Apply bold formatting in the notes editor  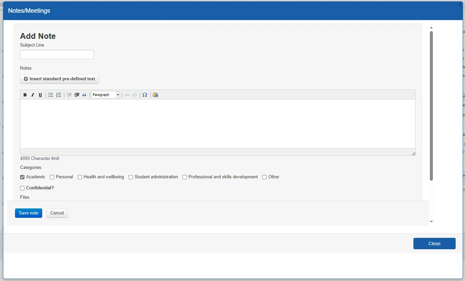tap(25, 95)
